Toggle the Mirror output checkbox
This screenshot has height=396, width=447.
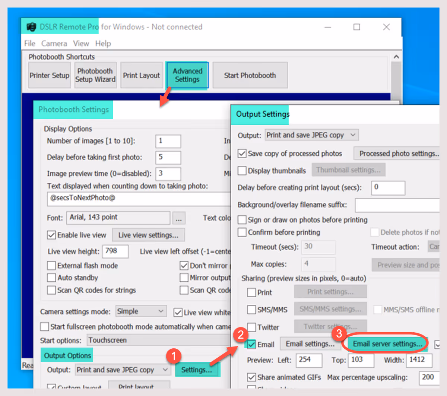[x=184, y=278]
